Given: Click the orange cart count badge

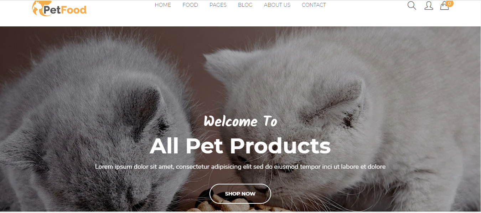Looking at the screenshot, I should [449, 4].
